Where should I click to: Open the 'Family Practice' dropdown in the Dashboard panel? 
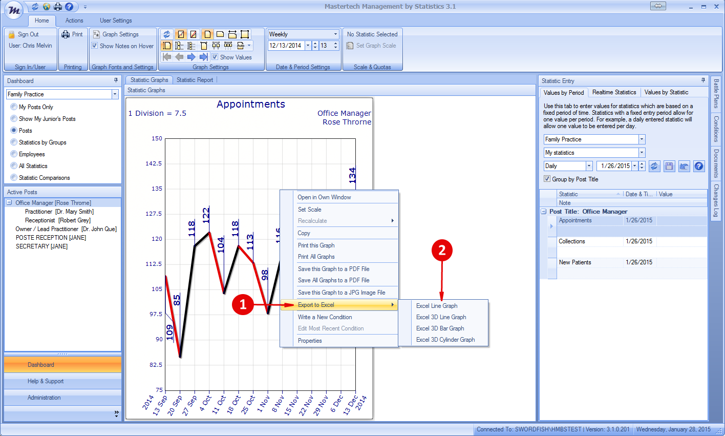115,94
